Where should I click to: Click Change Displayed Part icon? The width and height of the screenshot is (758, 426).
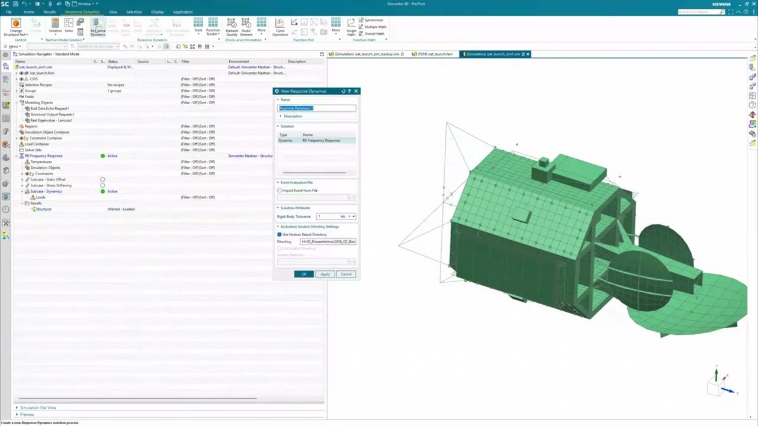click(x=16, y=23)
